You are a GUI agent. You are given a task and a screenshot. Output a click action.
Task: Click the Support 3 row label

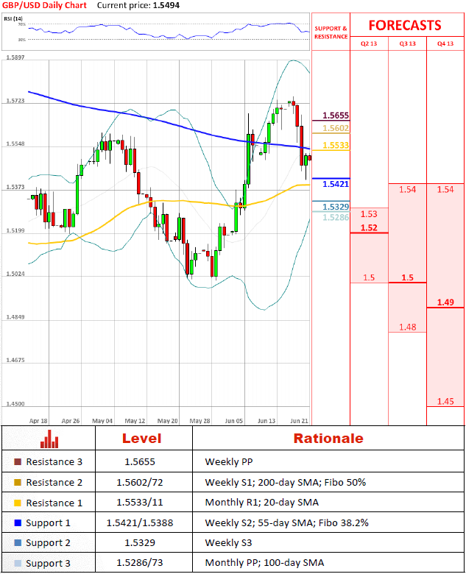[48, 564]
